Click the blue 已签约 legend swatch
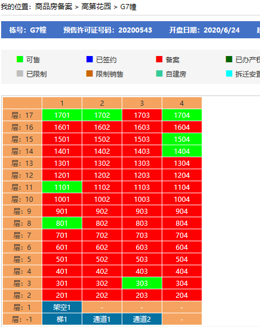 click(x=90, y=59)
